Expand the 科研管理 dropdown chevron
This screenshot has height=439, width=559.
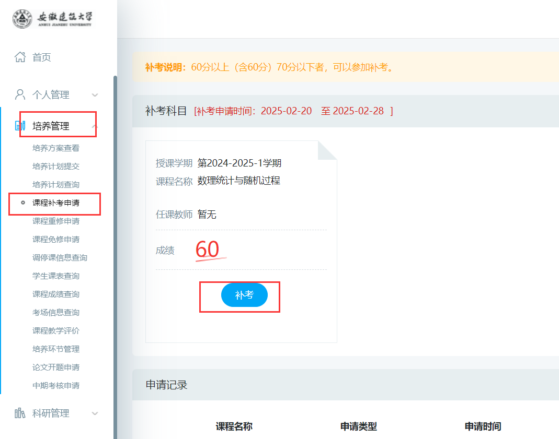tap(95, 413)
